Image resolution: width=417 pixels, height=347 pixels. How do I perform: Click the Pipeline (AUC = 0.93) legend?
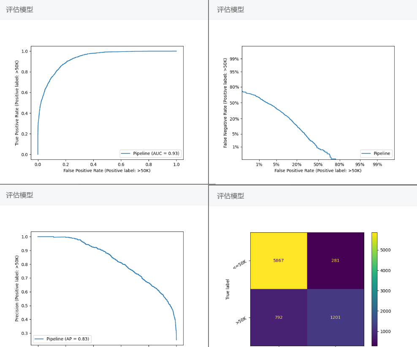151,153
